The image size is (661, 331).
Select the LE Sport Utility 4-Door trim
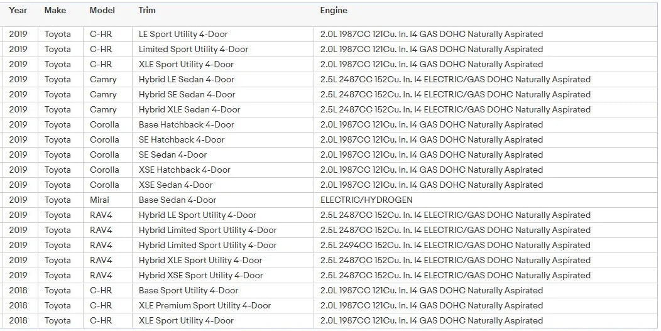(x=183, y=35)
